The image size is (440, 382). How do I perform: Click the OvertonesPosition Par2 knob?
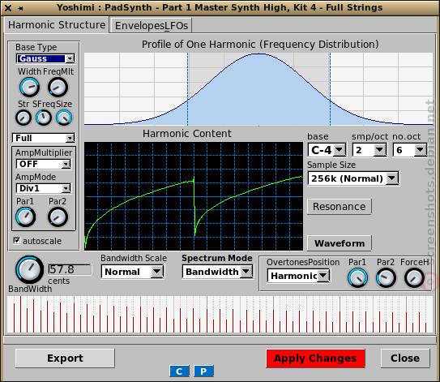point(386,278)
